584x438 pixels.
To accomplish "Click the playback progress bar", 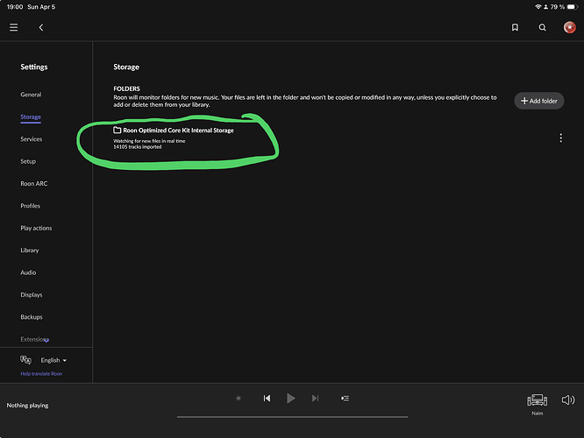I will (292, 417).
